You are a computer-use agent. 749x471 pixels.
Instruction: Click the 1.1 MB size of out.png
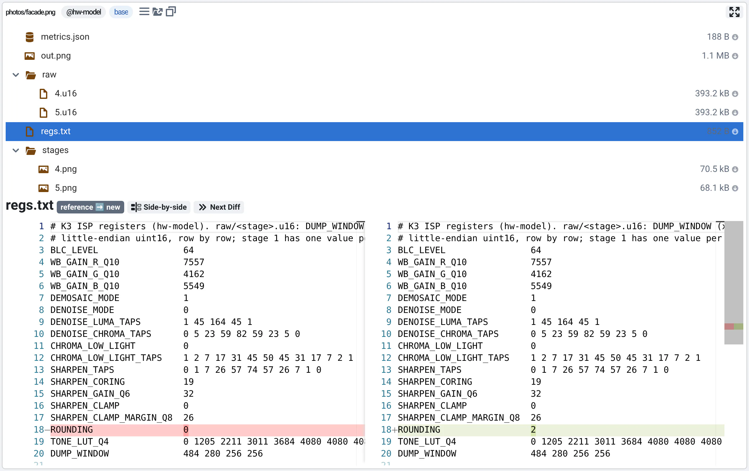(x=715, y=56)
